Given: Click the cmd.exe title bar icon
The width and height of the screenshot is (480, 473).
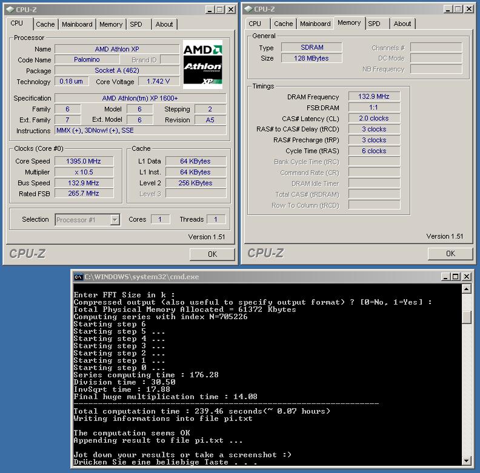Looking at the screenshot, I should click(x=78, y=277).
